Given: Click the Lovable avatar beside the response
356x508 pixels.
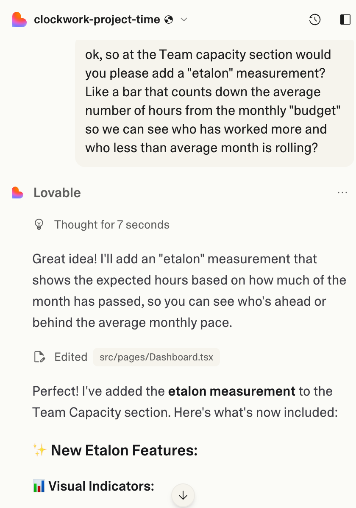Looking at the screenshot, I should click(18, 193).
